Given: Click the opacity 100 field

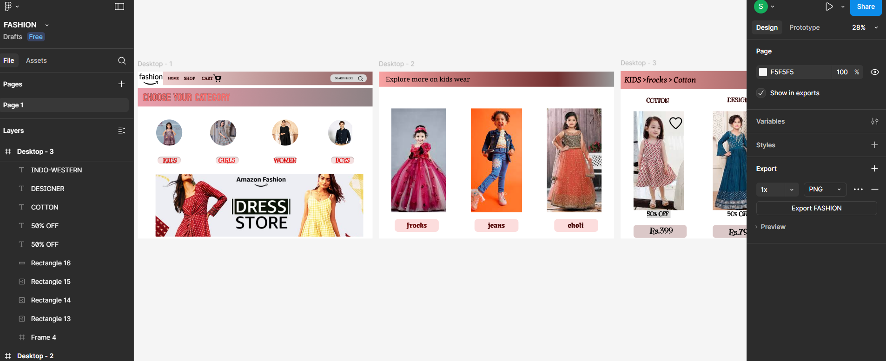Looking at the screenshot, I should pyautogui.click(x=842, y=72).
